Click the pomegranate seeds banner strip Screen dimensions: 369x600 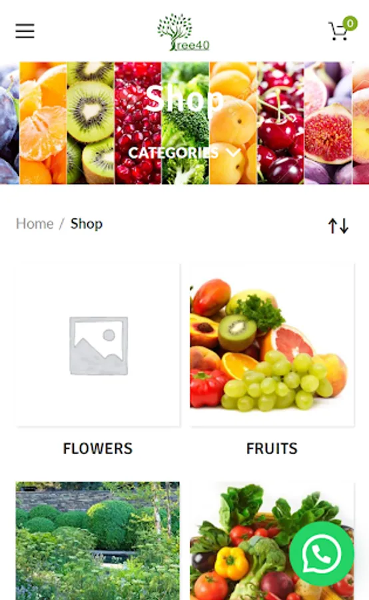coord(138,123)
